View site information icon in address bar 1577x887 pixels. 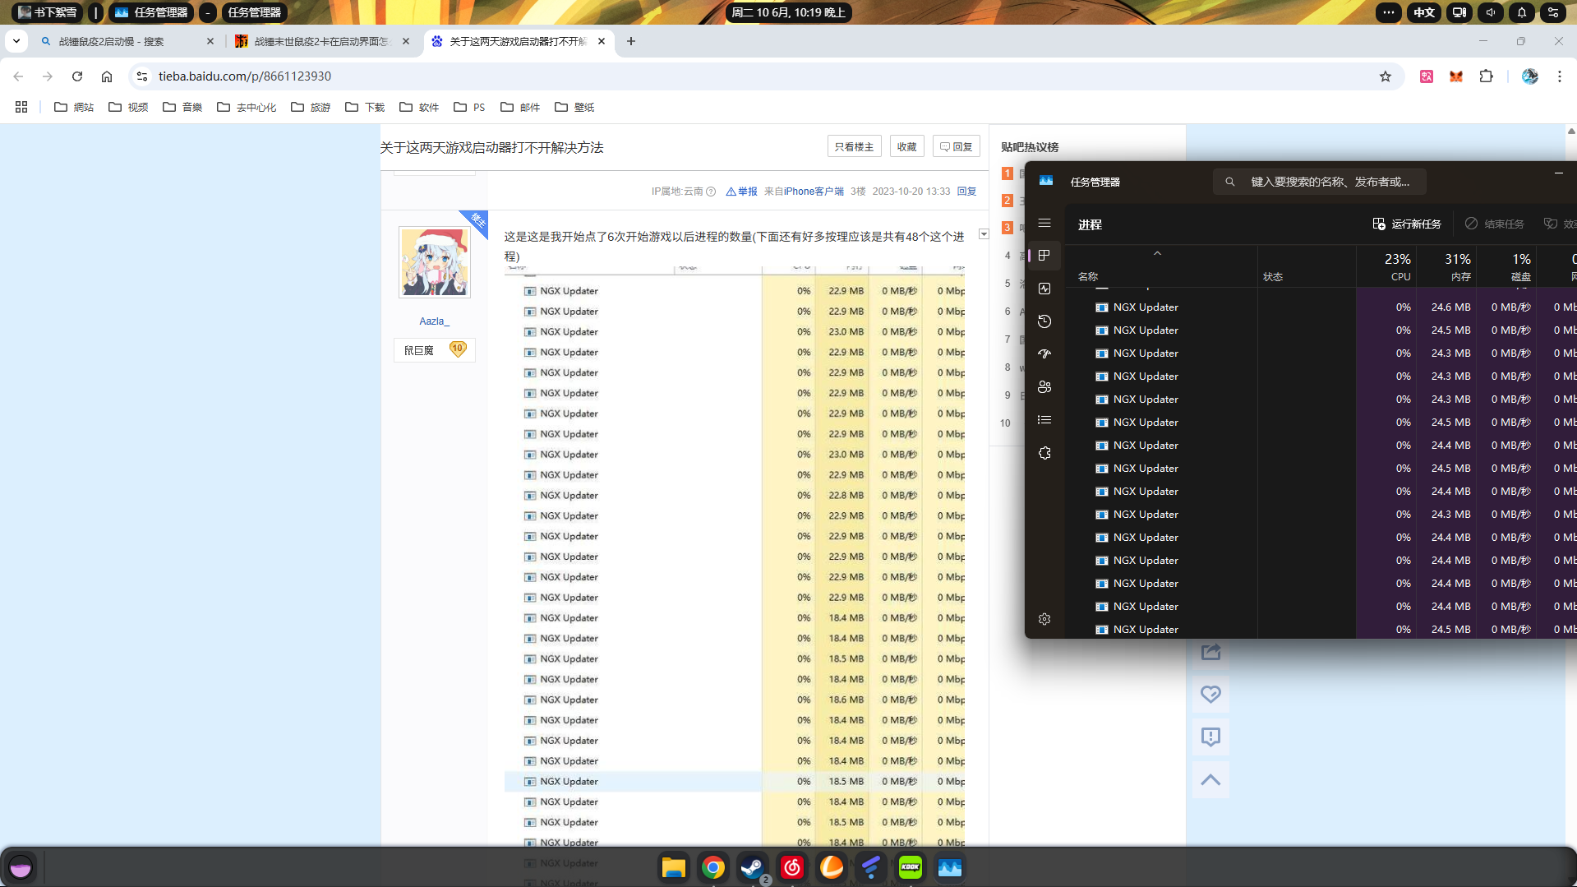tap(142, 76)
